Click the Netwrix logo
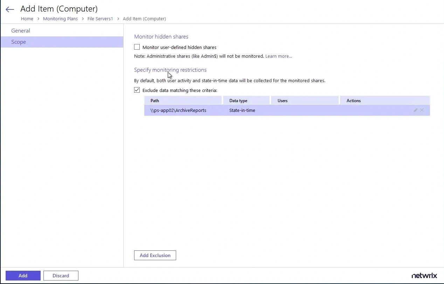This screenshot has height=284, width=444. [424, 275]
